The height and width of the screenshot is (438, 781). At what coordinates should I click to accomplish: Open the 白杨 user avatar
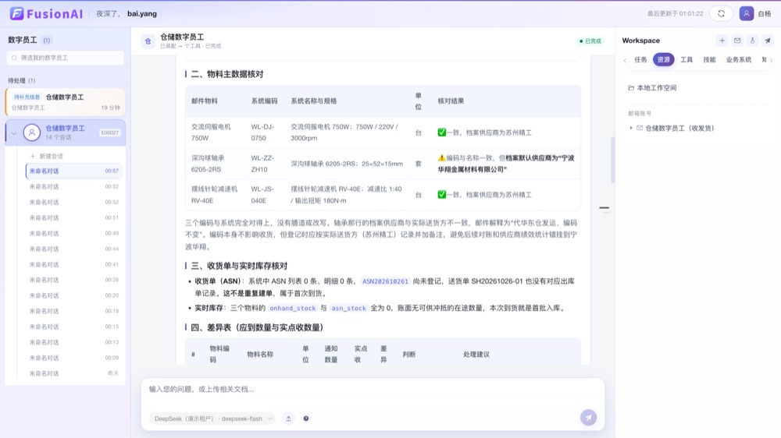click(746, 13)
